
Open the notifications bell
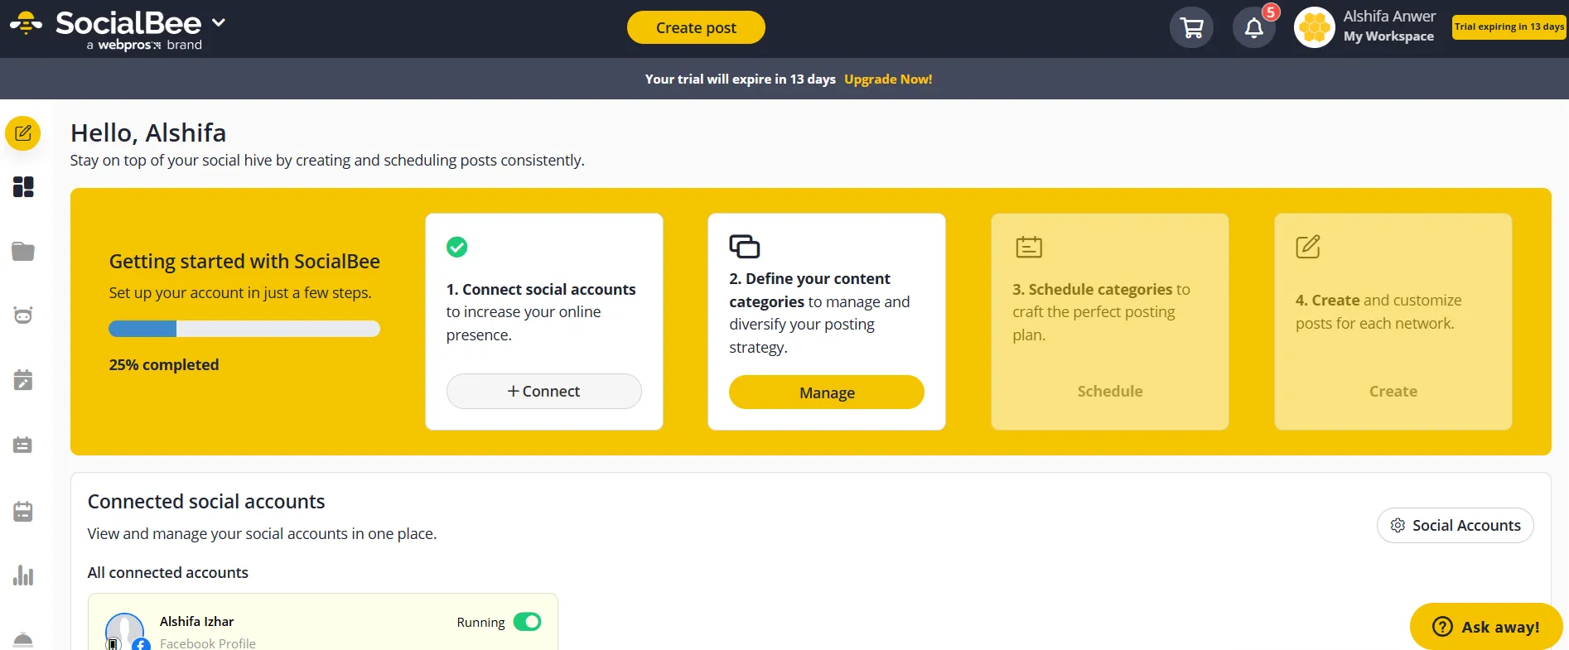tap(1253, 28)
